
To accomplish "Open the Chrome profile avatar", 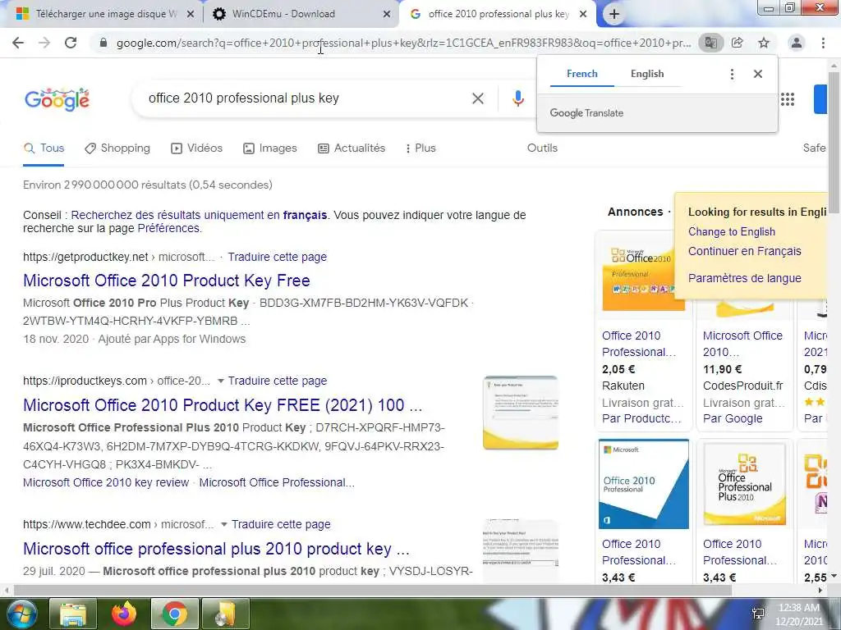I will pyautogui.click(x=797, y=43).
